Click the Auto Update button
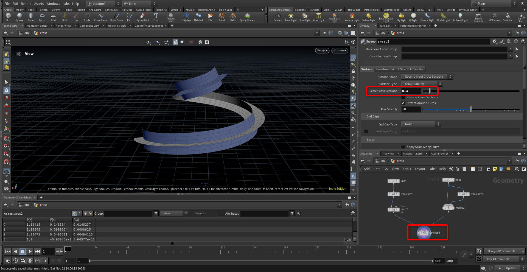 pyautogui.click(x=507, y=268)
